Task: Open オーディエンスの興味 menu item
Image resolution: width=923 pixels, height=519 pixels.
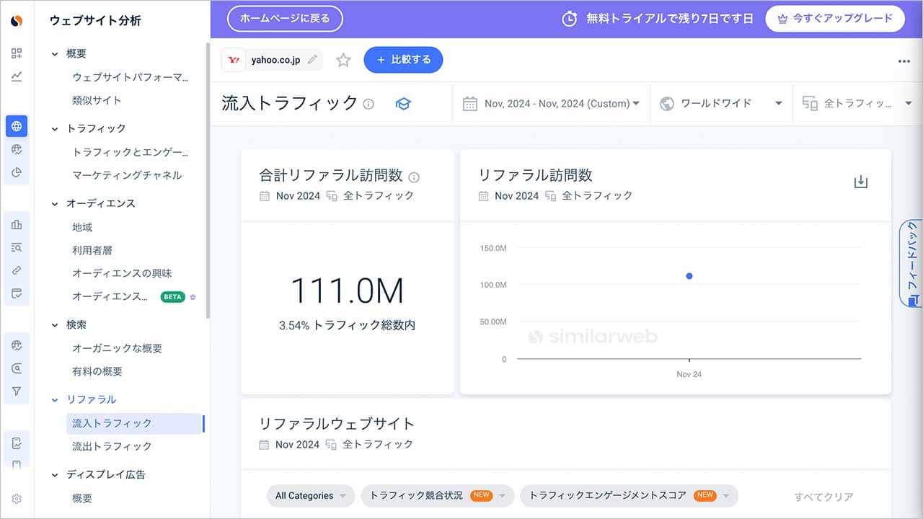Action: [x=122, y=273]
